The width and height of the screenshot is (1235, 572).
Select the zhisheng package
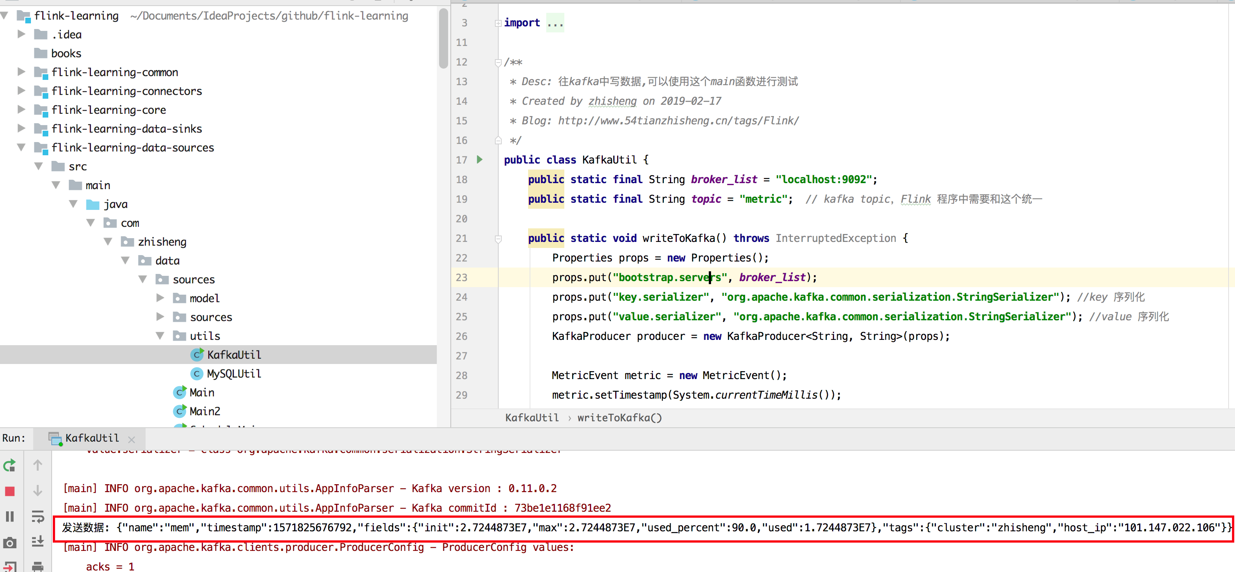(162, 242)
